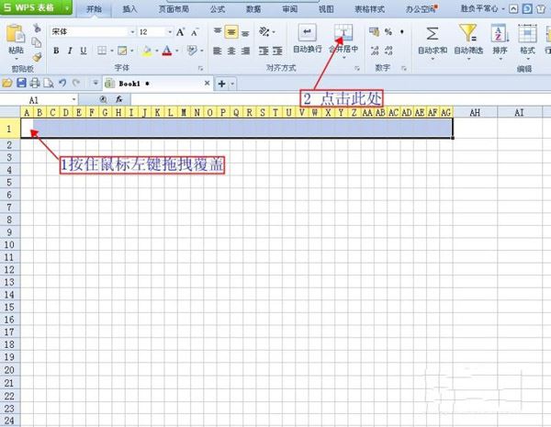Click the Sort (排序) A-Z icon
This screenshot has width=551, height=427.
click(x=499, y=34)
